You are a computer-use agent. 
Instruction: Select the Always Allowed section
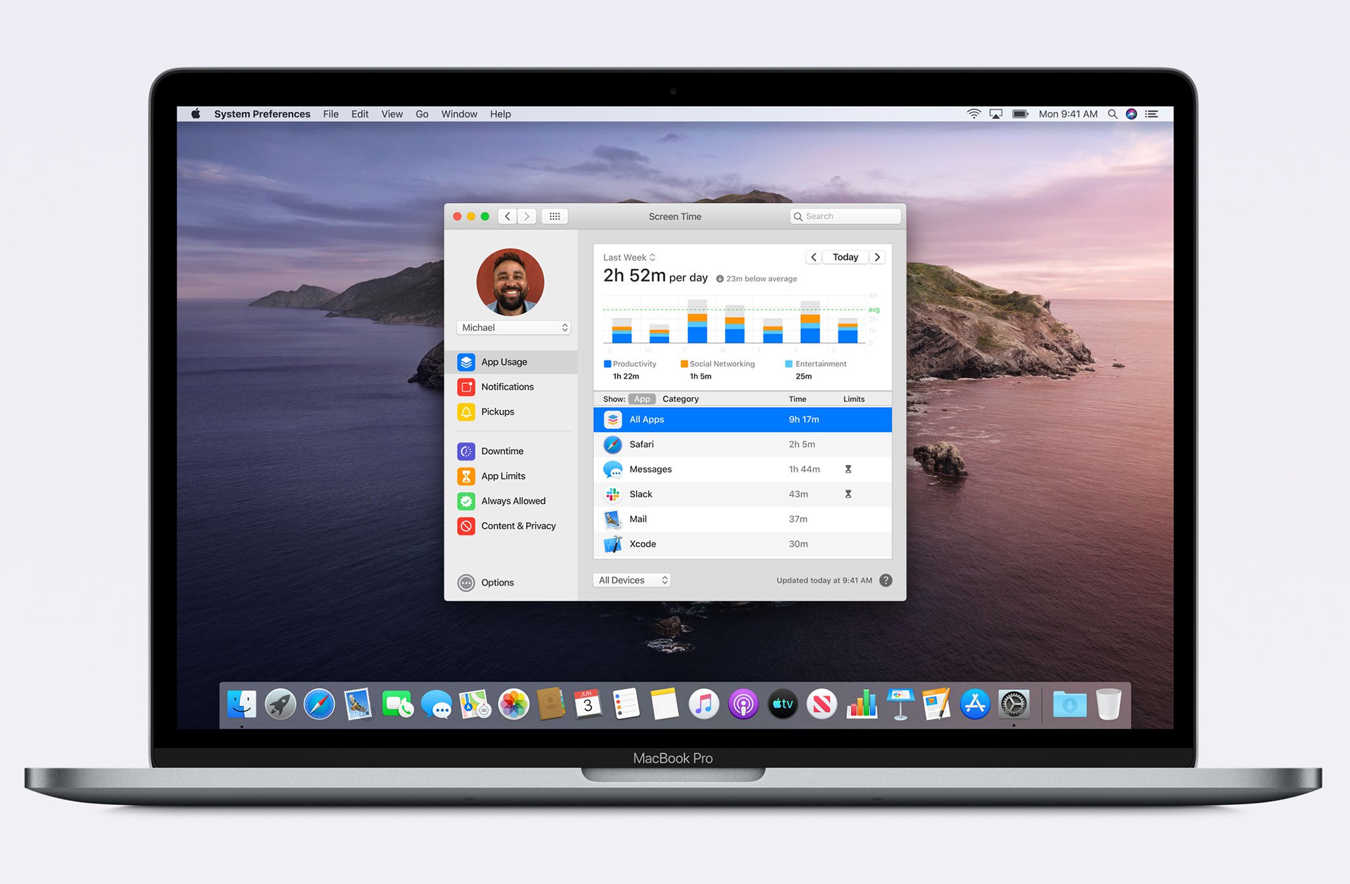[514, 501]
